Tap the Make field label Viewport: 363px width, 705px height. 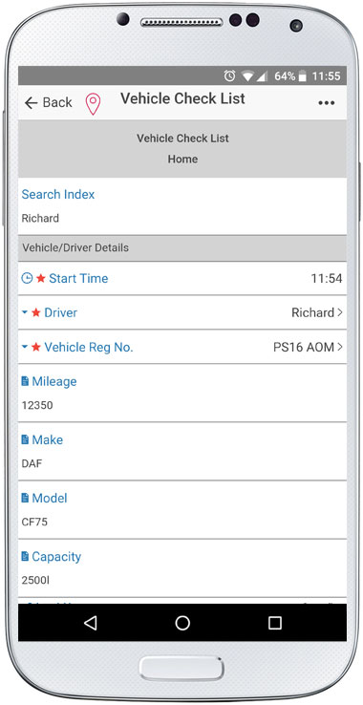click(x=48, y=439)
